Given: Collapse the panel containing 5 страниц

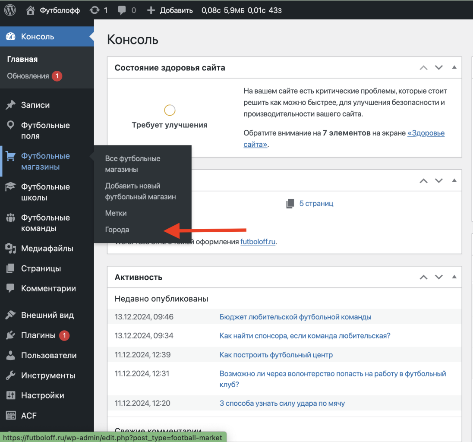Looking at the screenshot, I should (454, 180).
